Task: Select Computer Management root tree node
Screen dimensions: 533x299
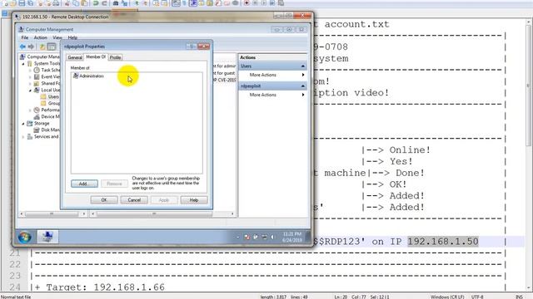Action: tap(40, 57)
